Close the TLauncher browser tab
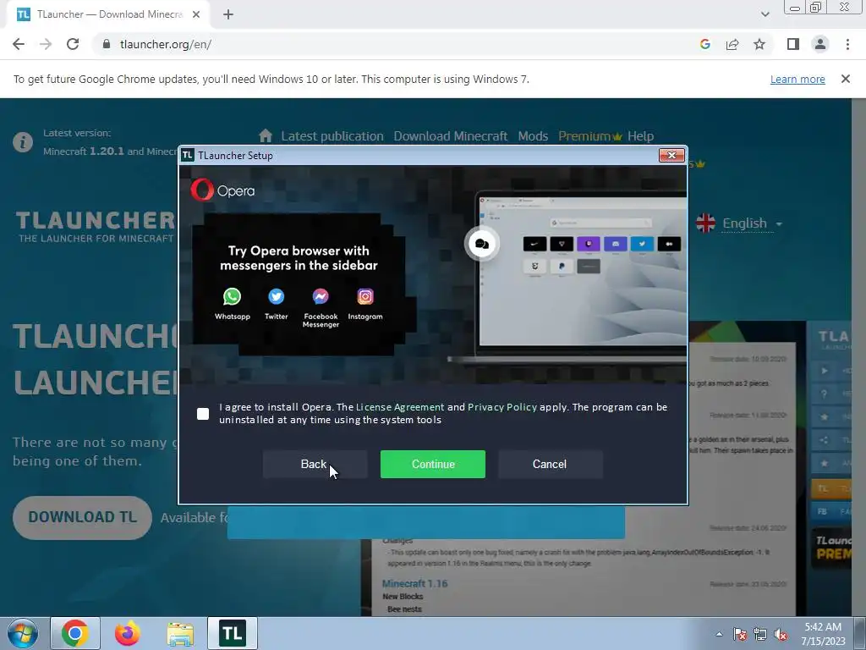 (x=196, y=14)
